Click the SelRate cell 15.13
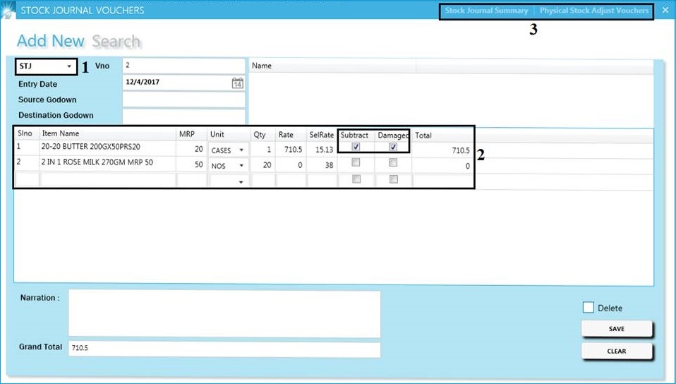The width and height of the screenshot is (676, 384). point(322,149)
